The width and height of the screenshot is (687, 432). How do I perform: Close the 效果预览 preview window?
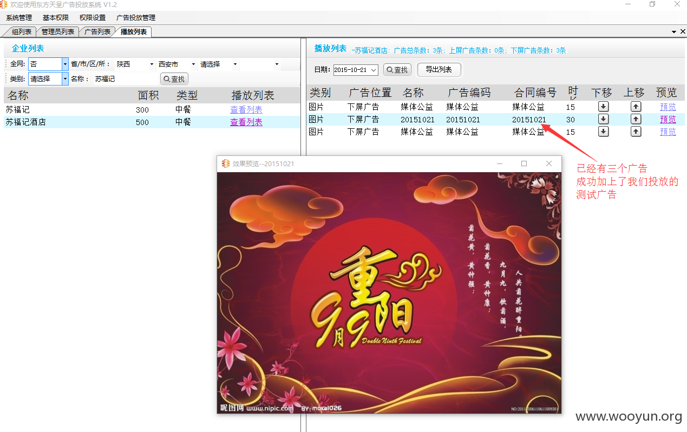pos(549,163)
